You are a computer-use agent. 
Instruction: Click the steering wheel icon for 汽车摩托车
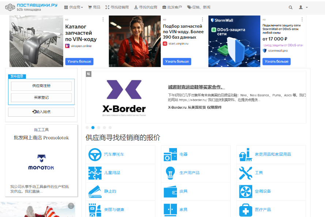pos(95,155)
